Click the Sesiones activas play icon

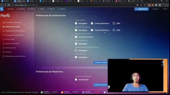4,48
